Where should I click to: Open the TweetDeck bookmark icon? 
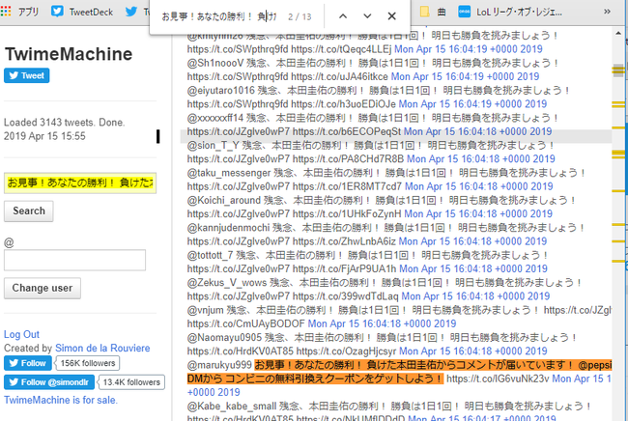pyautogui.click(x=57, y=12)
